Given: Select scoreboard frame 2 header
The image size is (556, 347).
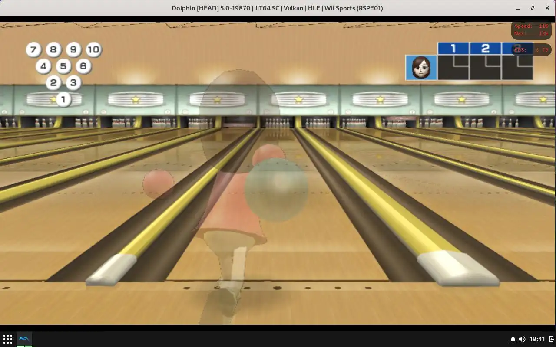Looking at the screenshot, I should (x=485, y=48).
